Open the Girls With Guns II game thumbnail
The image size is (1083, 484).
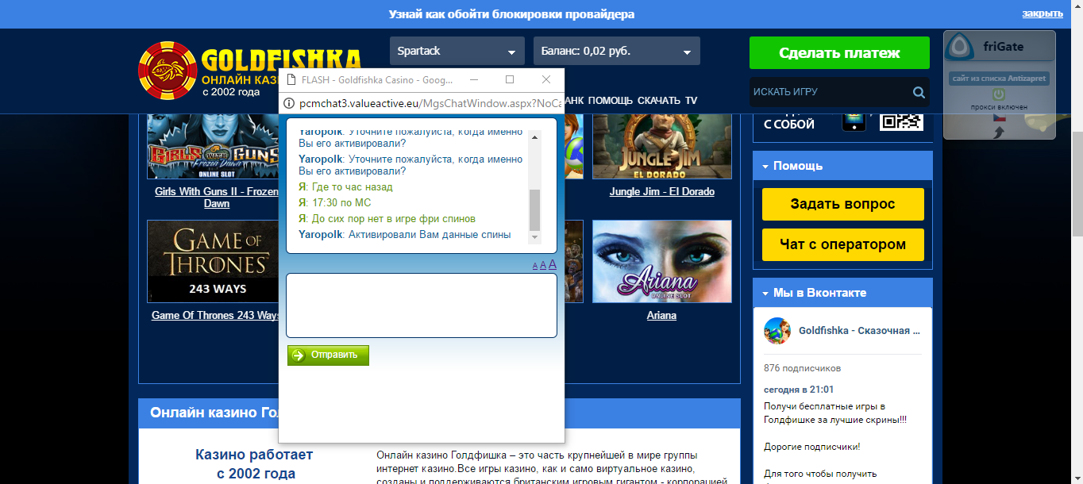pos(214,146)
